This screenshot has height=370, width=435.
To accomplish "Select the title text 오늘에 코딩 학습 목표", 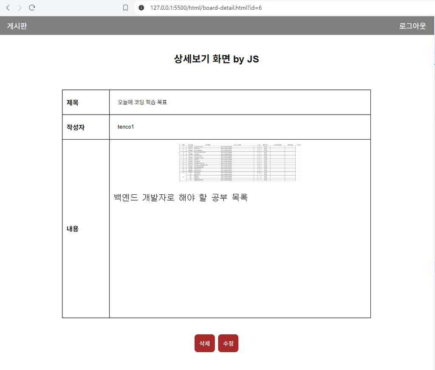I will [142, 102].
